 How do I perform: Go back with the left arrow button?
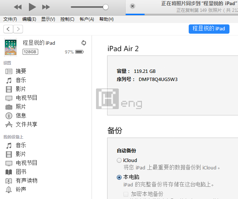tap(9, 29)
